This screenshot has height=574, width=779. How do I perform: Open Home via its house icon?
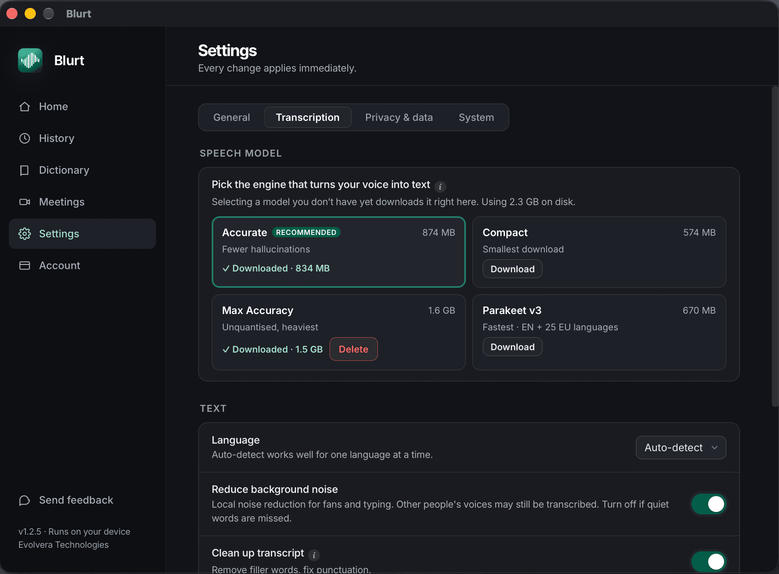[x=25, y=107]
